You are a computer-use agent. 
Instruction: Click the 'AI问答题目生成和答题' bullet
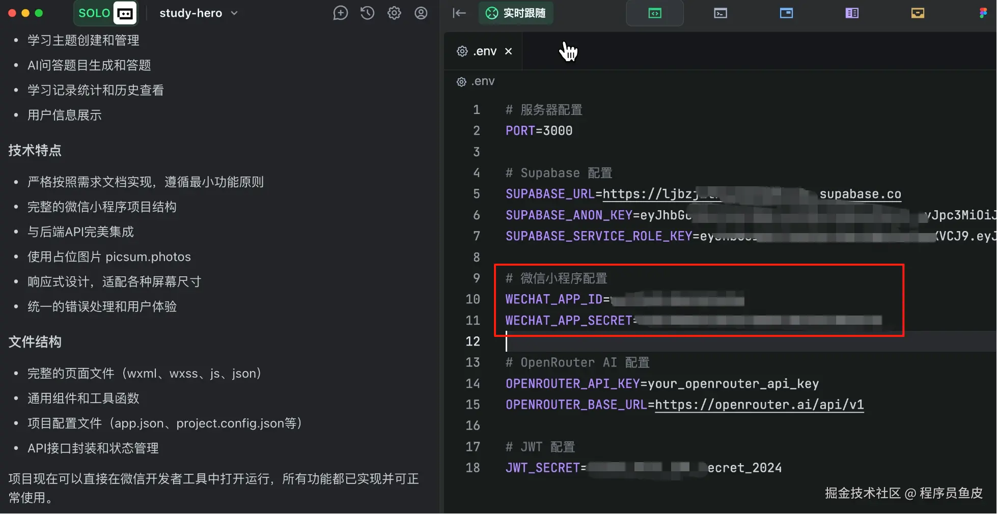pos(89,65)
